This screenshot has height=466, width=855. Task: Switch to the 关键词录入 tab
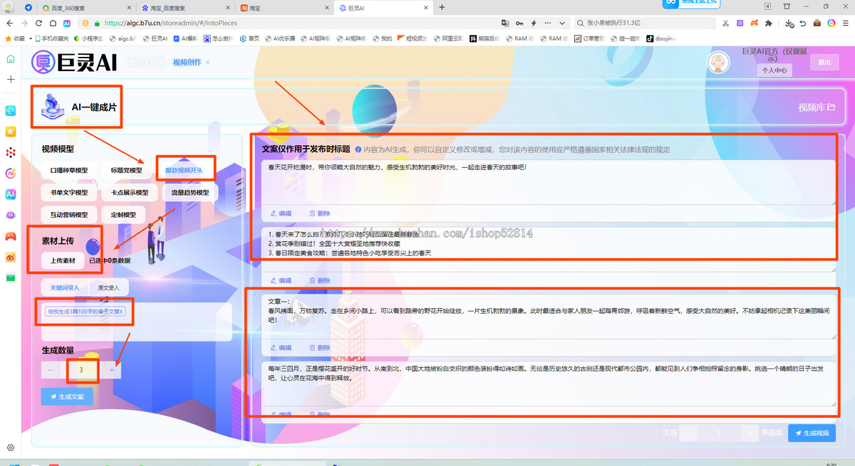coord(64,287)
